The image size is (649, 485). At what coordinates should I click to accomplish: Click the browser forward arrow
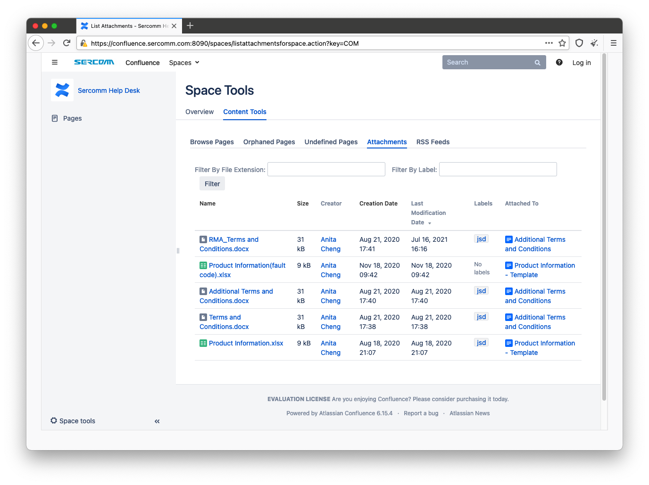click(x=51, y=43)
